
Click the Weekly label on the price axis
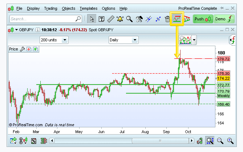pyautogui.click(x=223, y=96)
